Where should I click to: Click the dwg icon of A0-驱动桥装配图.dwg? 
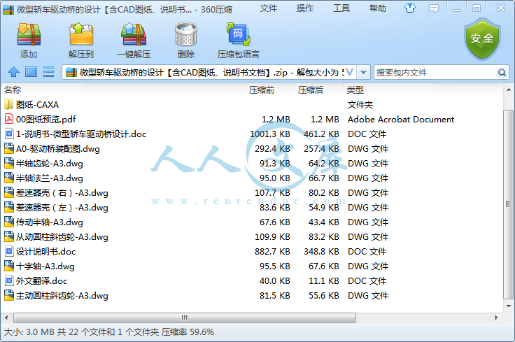click(9, 149)
